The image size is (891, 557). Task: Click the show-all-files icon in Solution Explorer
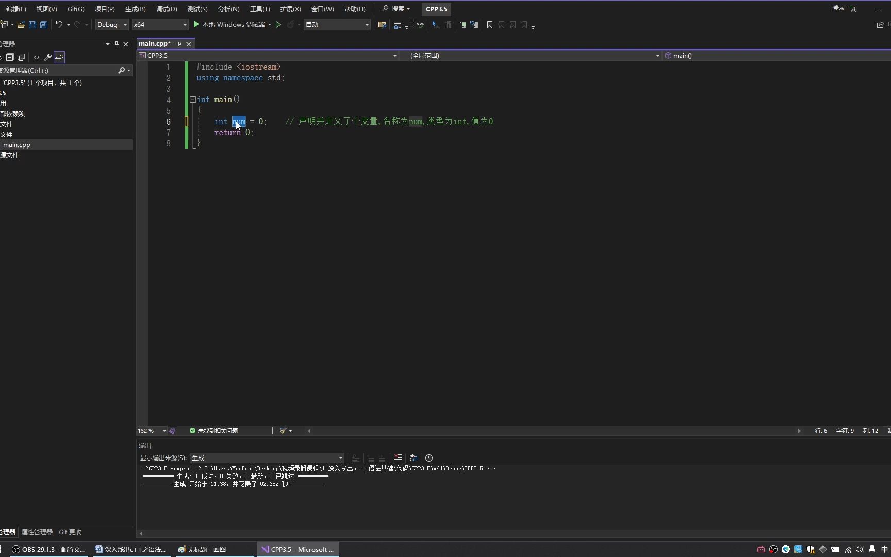(x=21, y=57)
